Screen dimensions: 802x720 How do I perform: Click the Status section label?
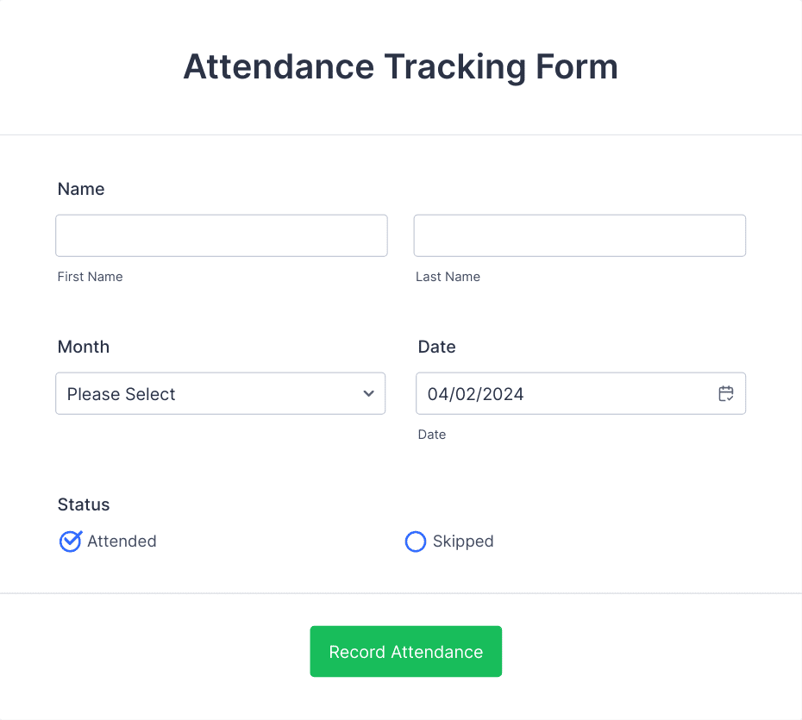(83, 504)
